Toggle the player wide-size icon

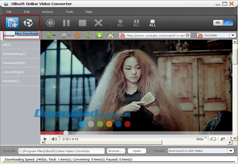point(213,139)
